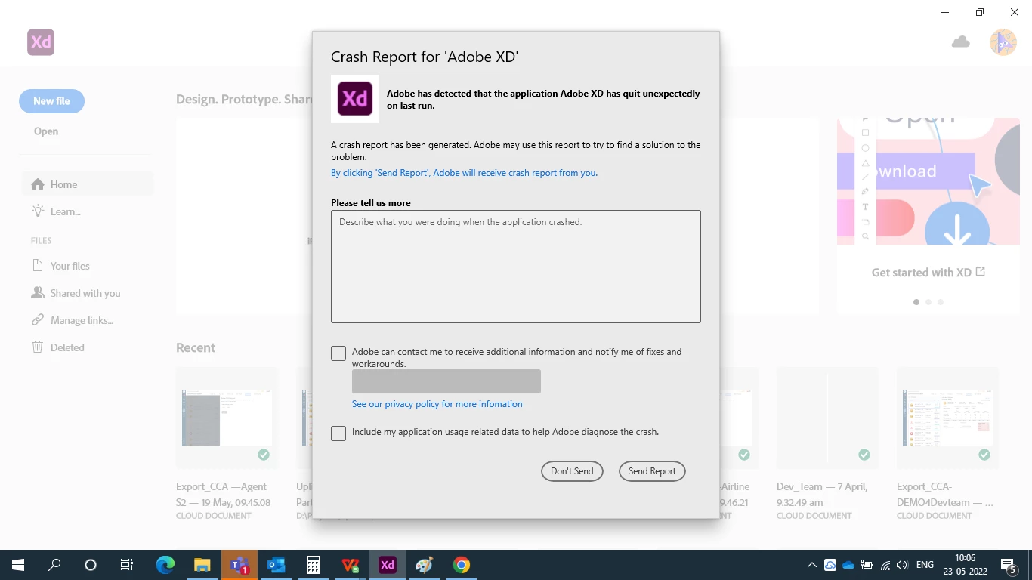Viewport: 1032px width, 580px height.
Task: Open the notification center icon
Action: coord(1008,565)
